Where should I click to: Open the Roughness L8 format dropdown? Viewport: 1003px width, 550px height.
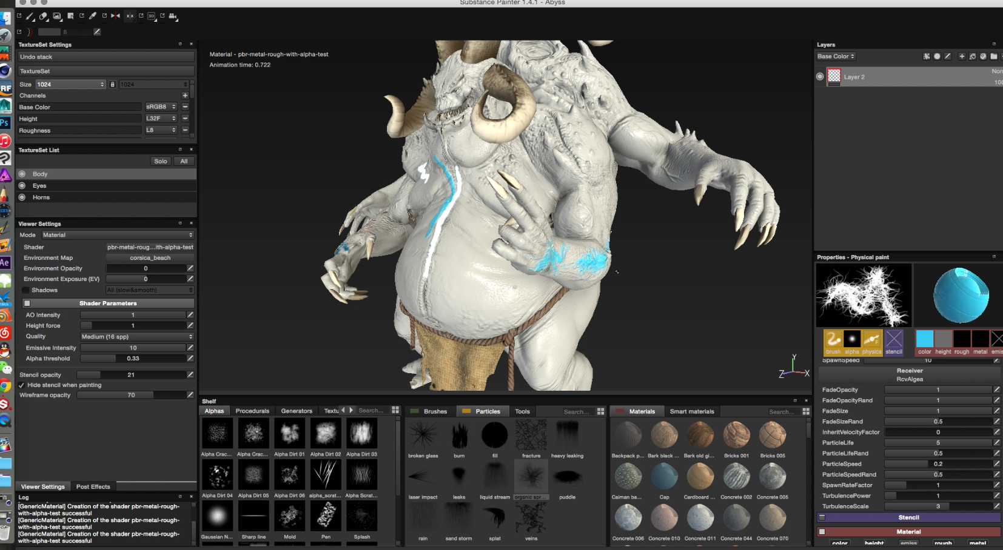[161, 130]
